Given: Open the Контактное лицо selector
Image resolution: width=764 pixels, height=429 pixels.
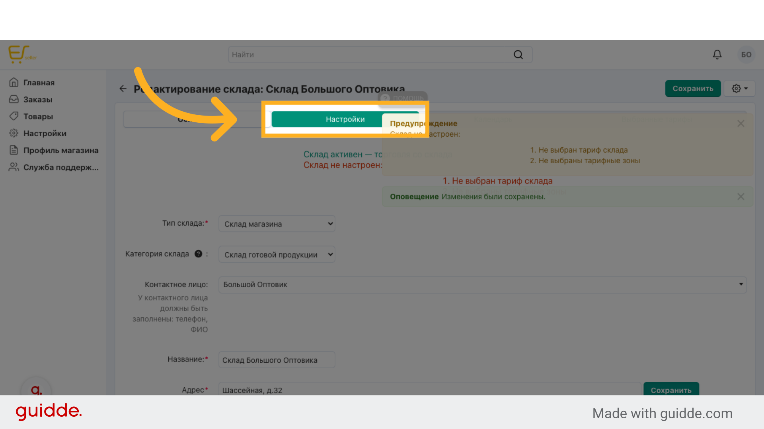Looking at the screenshot, I should [x=482, y=285].
